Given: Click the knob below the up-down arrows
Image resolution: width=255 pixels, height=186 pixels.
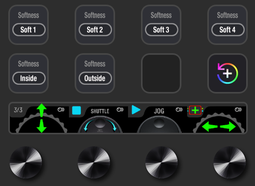Looking at the screenshot, I should coord(26,162).
